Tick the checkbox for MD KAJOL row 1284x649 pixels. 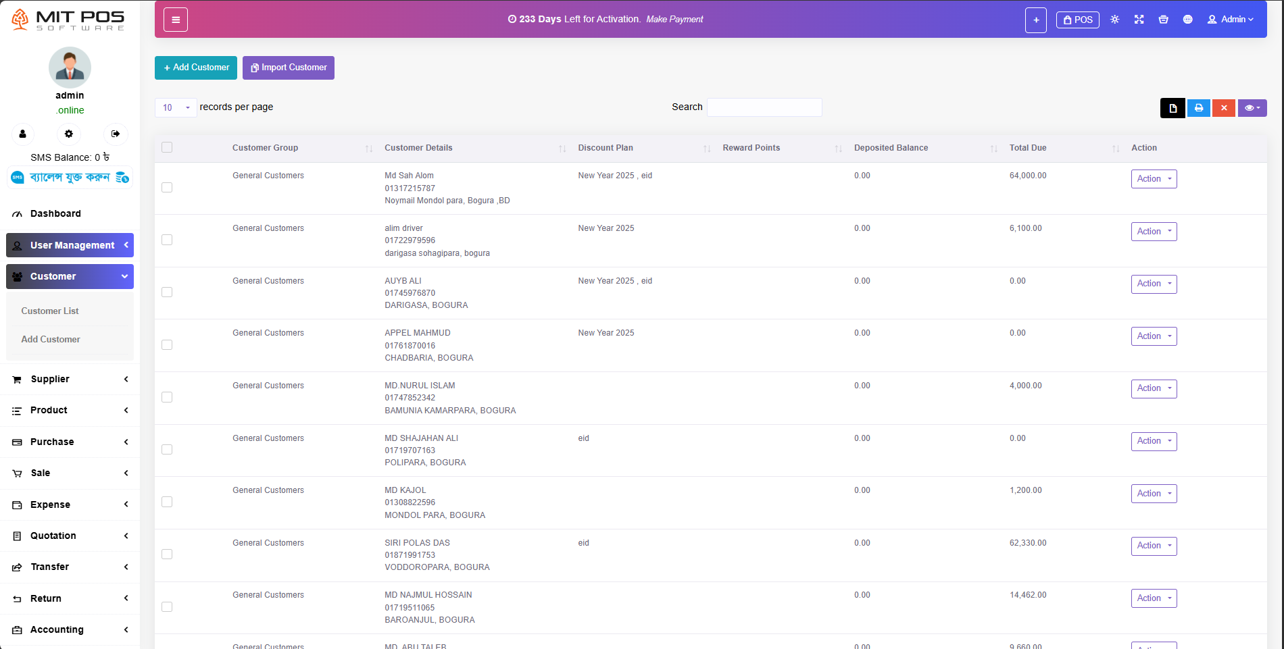[x=167, y=502]
